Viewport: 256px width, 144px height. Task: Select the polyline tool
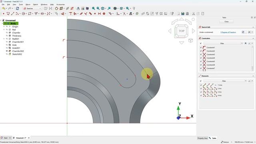(8, 14)
